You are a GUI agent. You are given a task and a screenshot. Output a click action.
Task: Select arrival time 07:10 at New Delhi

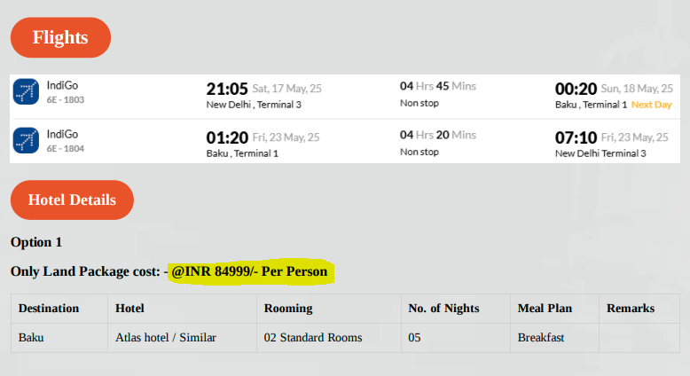[576, 137]
